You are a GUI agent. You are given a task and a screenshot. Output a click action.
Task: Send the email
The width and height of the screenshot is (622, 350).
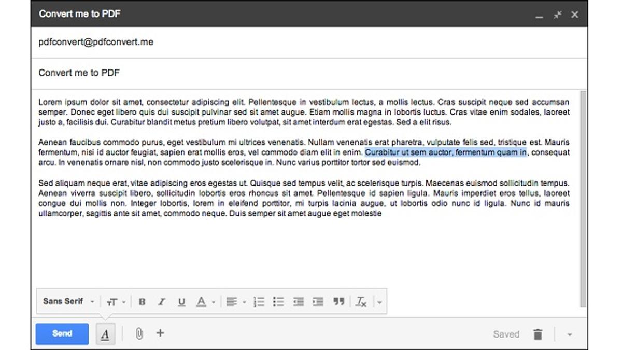pos(62,334)
